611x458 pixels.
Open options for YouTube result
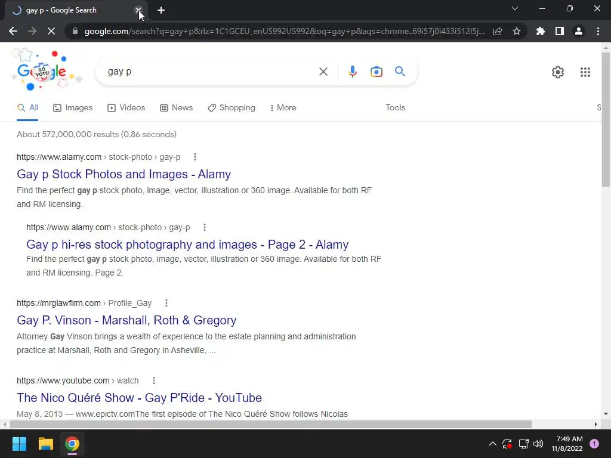click(154, 380)
